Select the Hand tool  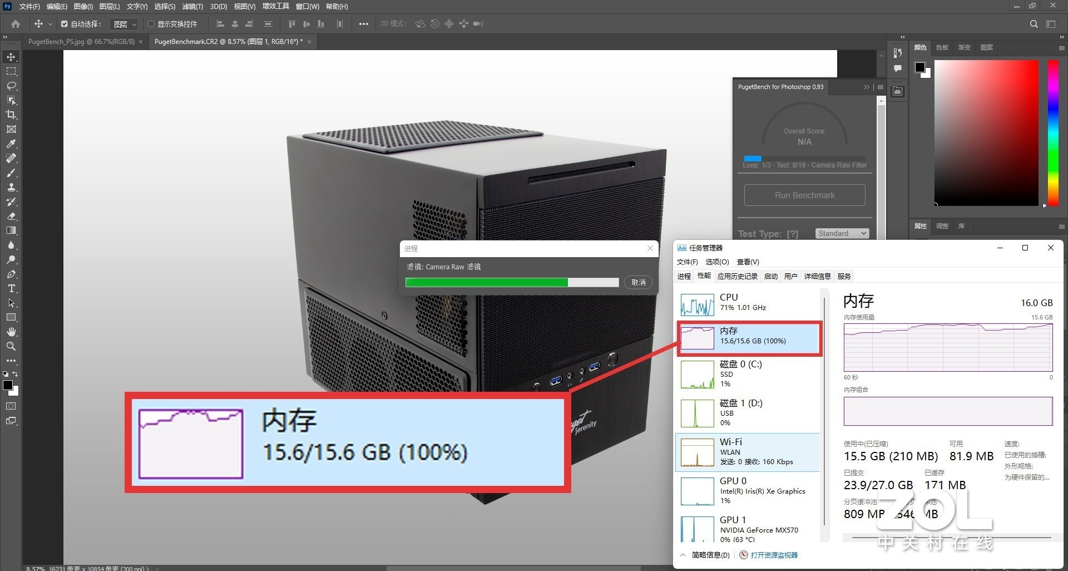[11, 332]
